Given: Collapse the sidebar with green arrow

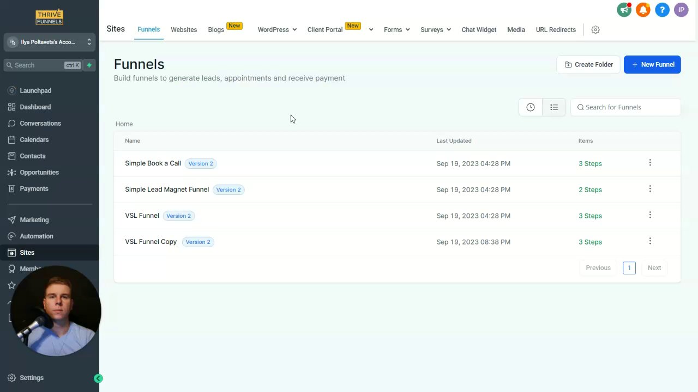Looking at the screenshot, I should click(98, 378).
